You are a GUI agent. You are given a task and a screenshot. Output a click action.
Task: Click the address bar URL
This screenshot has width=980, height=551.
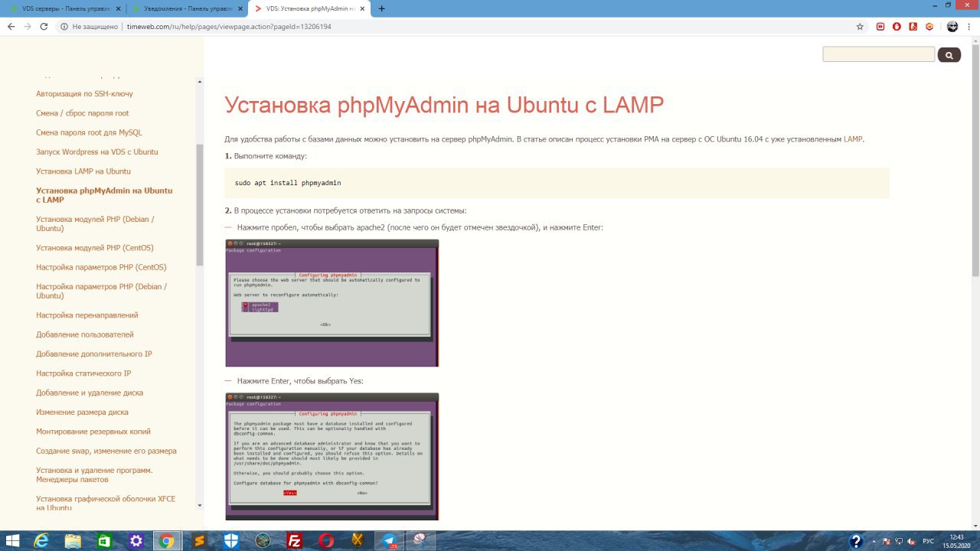click(x=228, y=26)
